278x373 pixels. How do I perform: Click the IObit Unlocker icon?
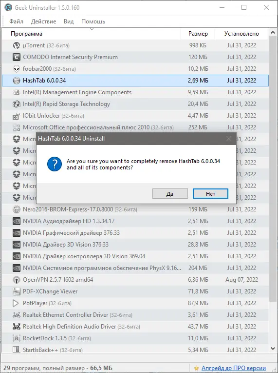(17, 116)
